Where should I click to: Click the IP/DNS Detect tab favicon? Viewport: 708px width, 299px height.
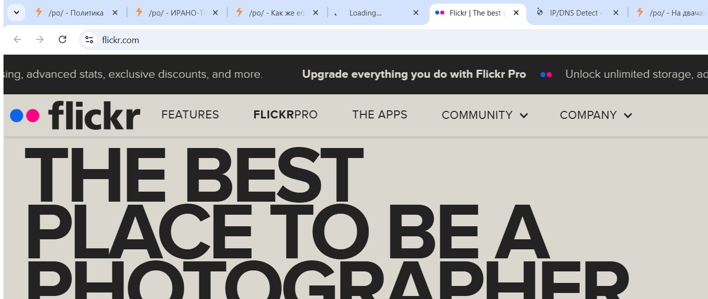point(540,13)
